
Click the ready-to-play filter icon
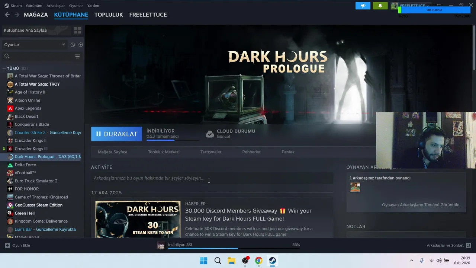pyautogui.click(x=81, y=45)
